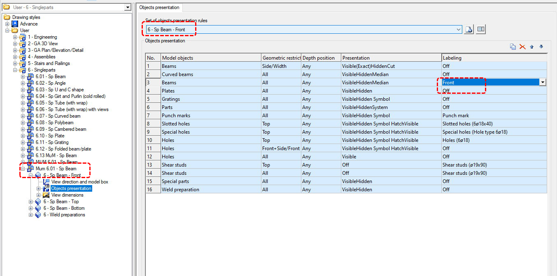Move the selected rule down

541,47
